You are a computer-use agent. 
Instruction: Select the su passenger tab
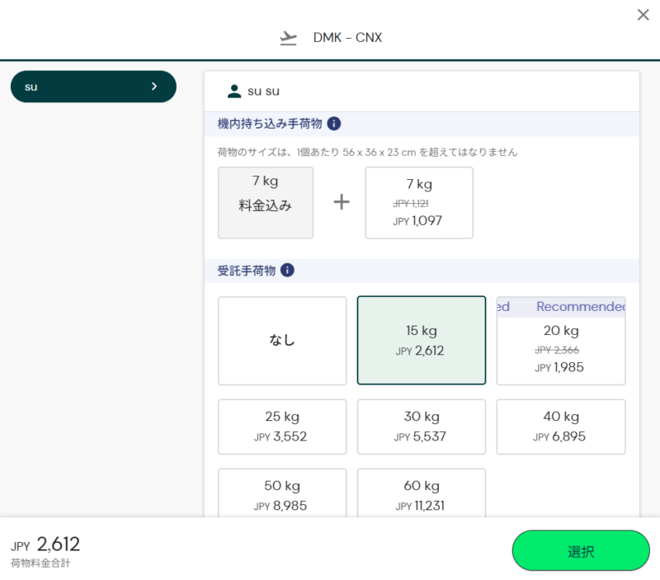point(93,87)
